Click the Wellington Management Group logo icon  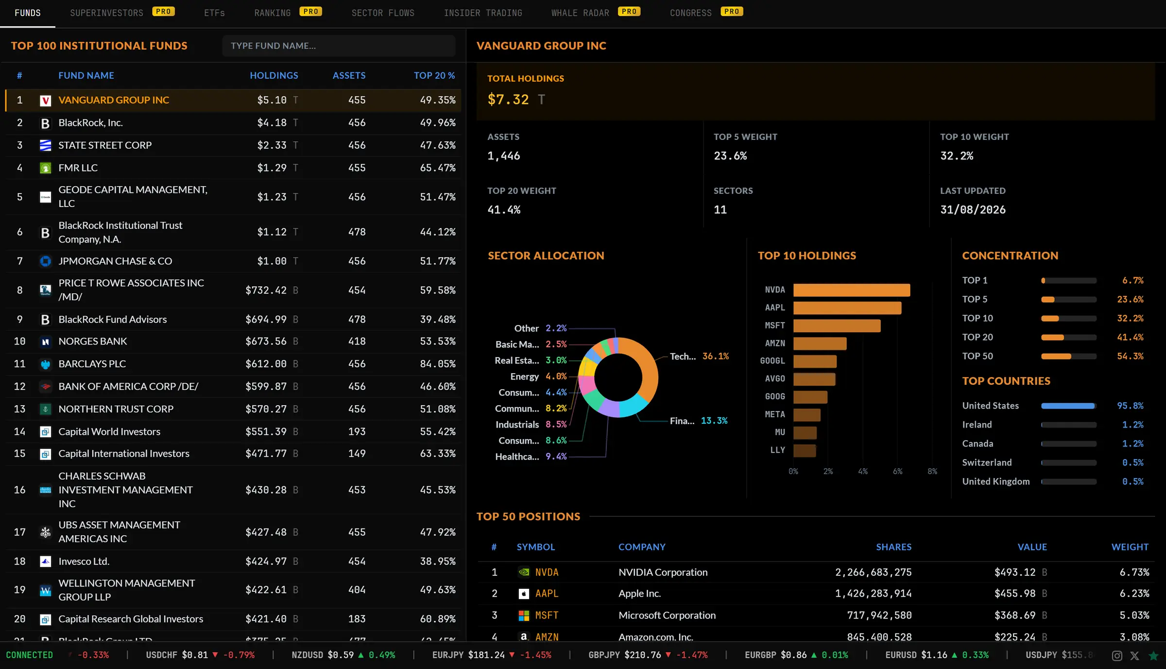click(x=45, y=590)
